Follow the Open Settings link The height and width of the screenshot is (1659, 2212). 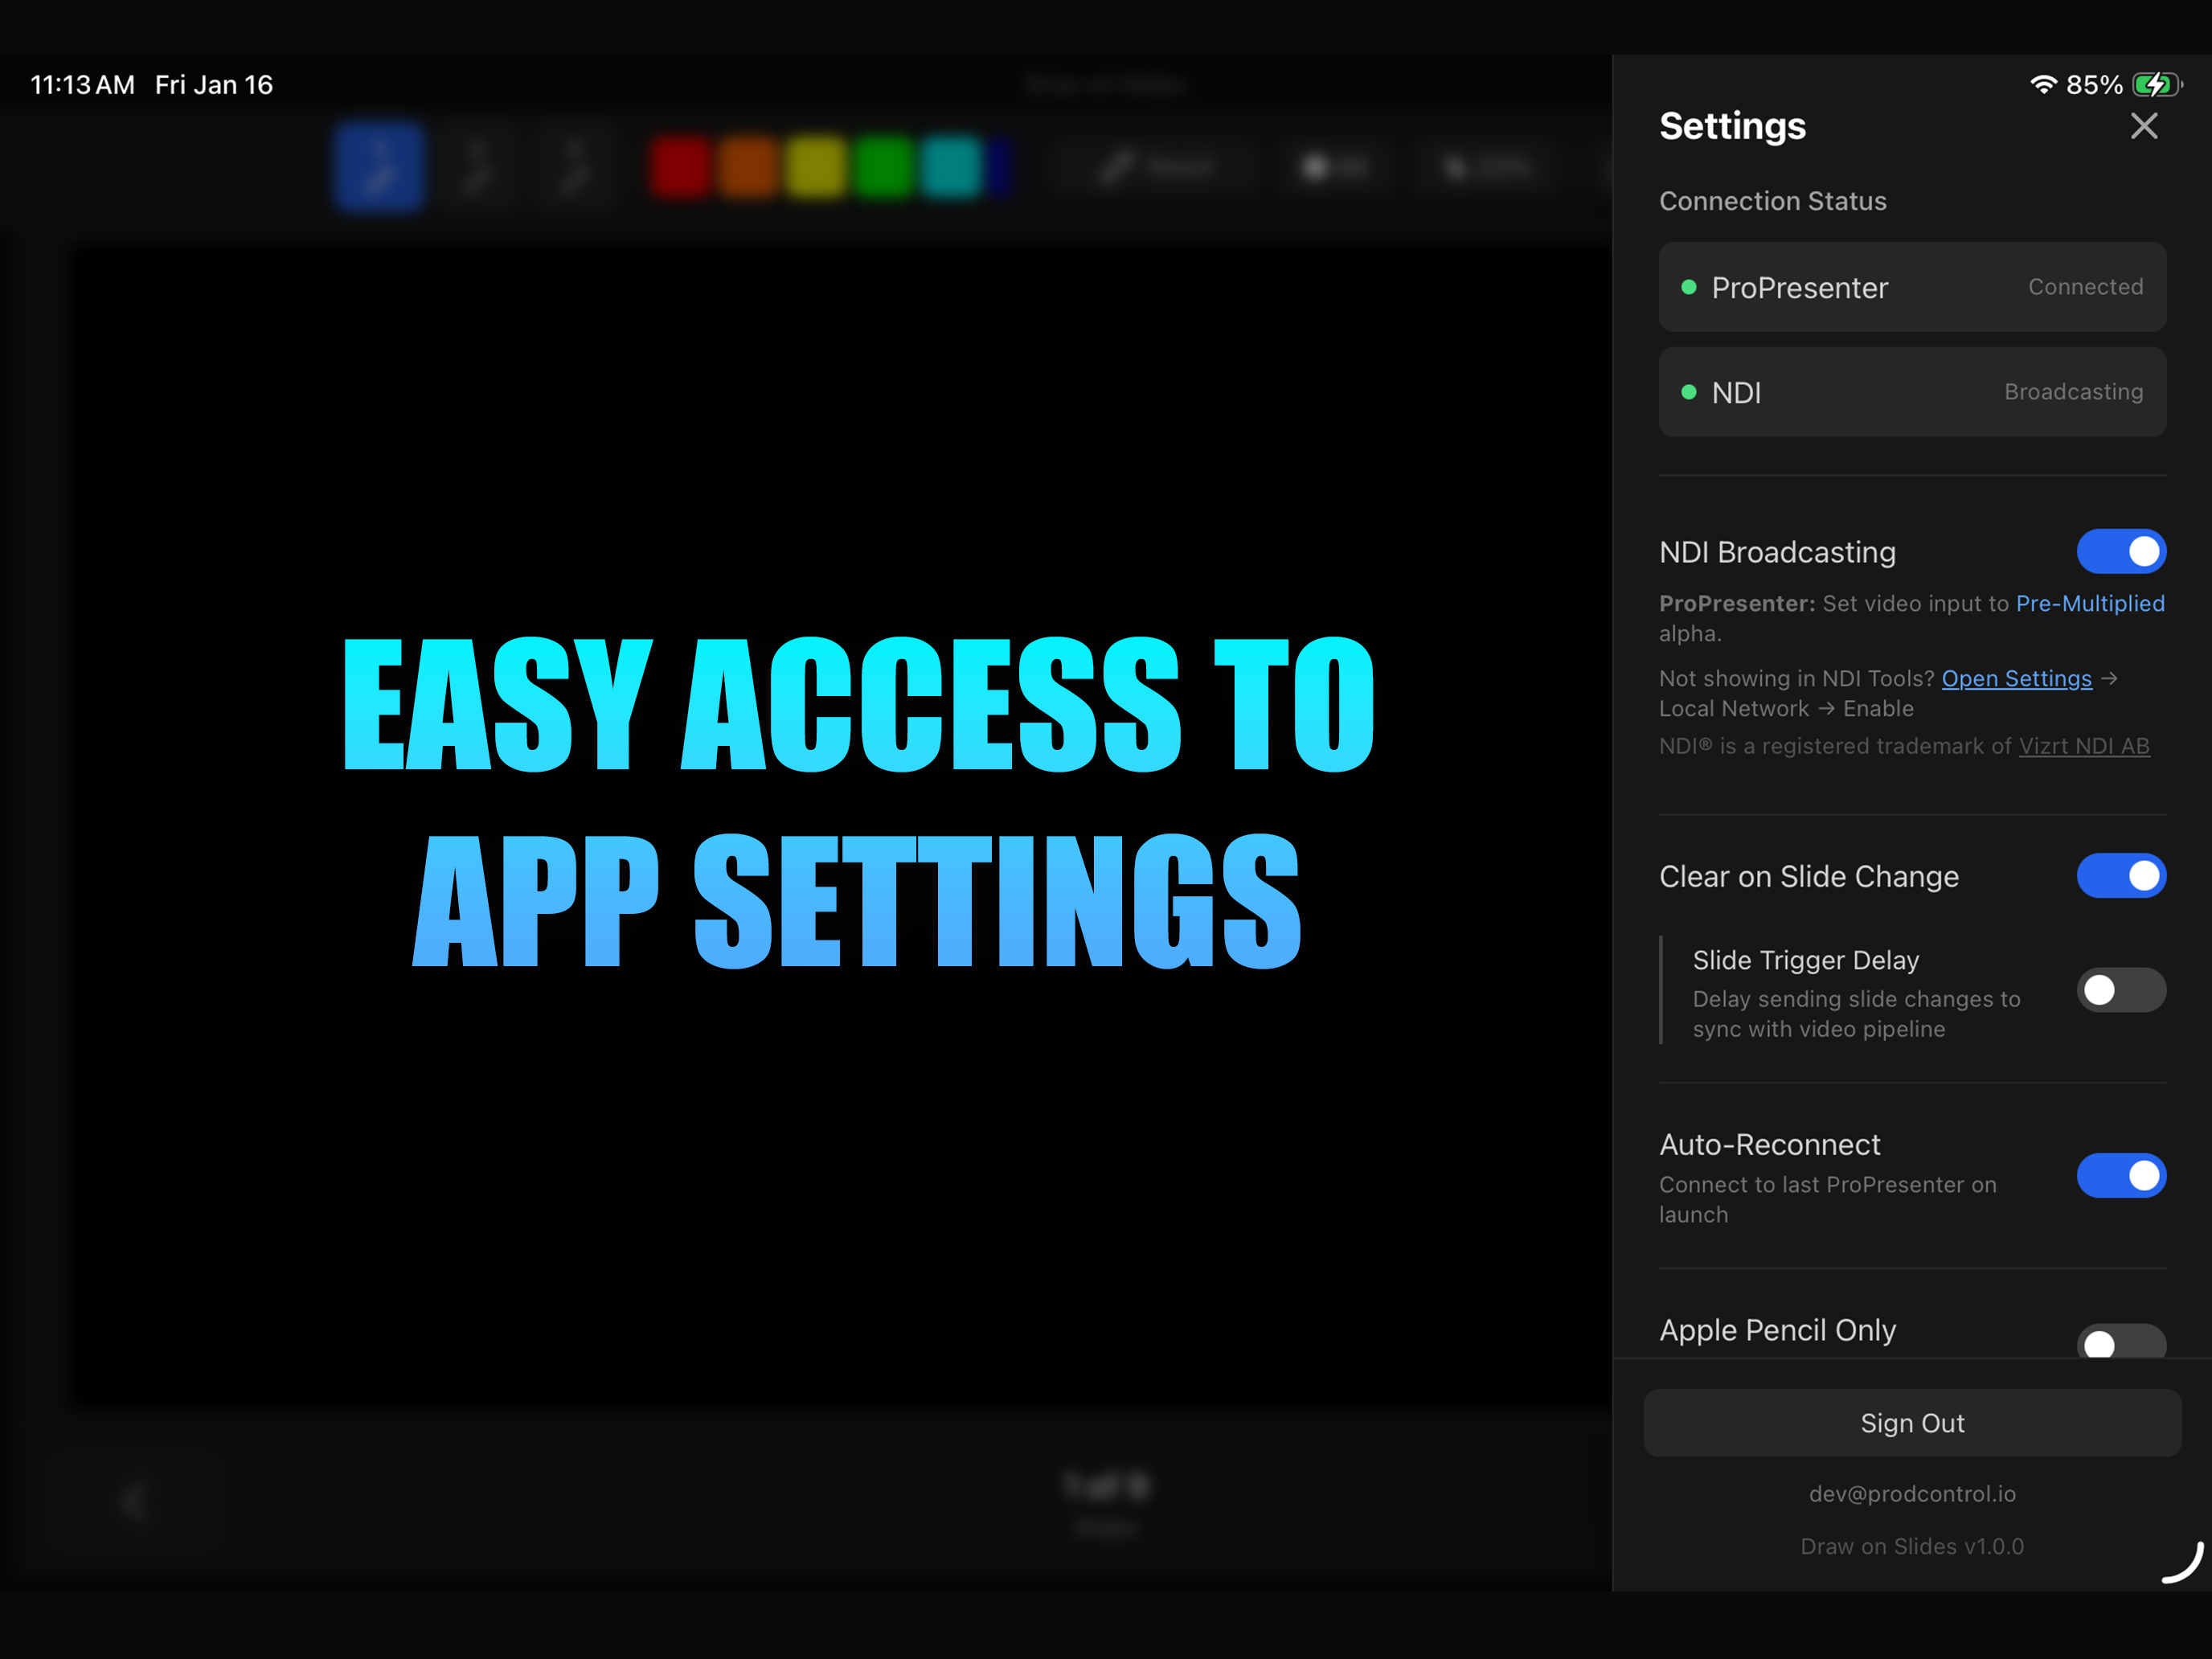(2016, 678)
